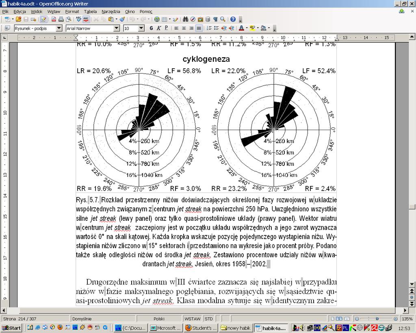Open the font color palette arrow
The width and height of the screenshot is (416, 333).
pos(247,28)
